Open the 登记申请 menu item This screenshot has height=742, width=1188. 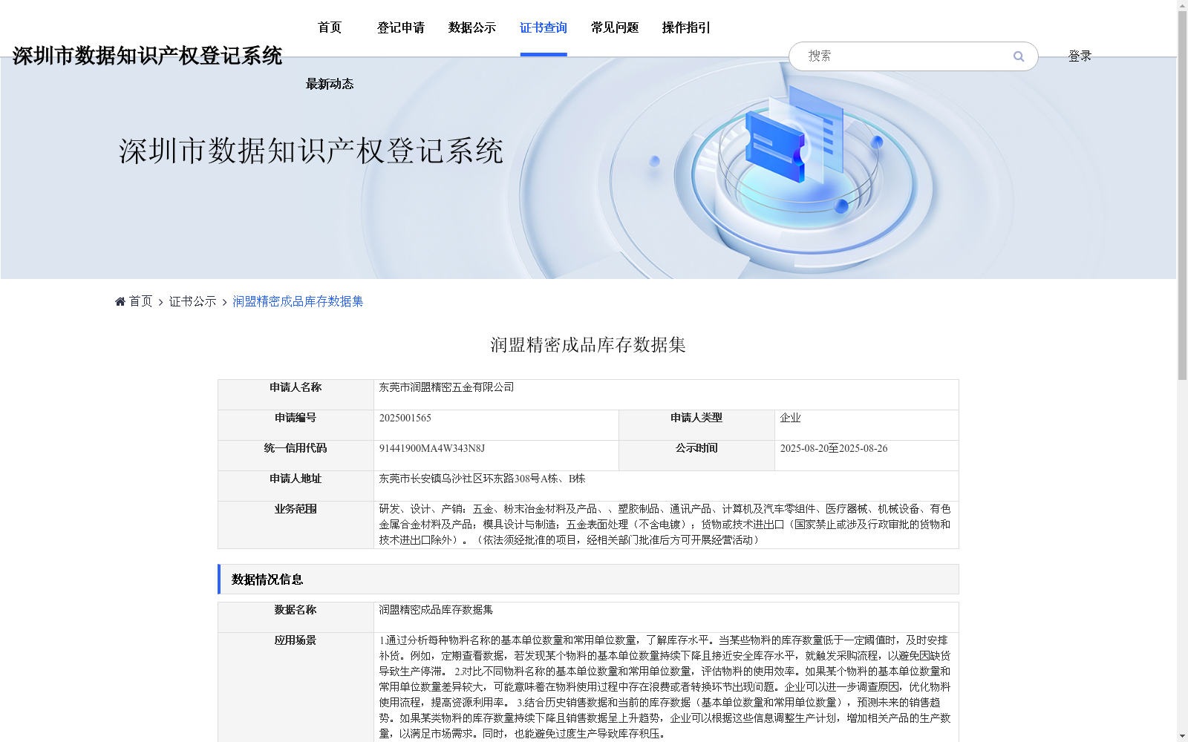(401, 27)
